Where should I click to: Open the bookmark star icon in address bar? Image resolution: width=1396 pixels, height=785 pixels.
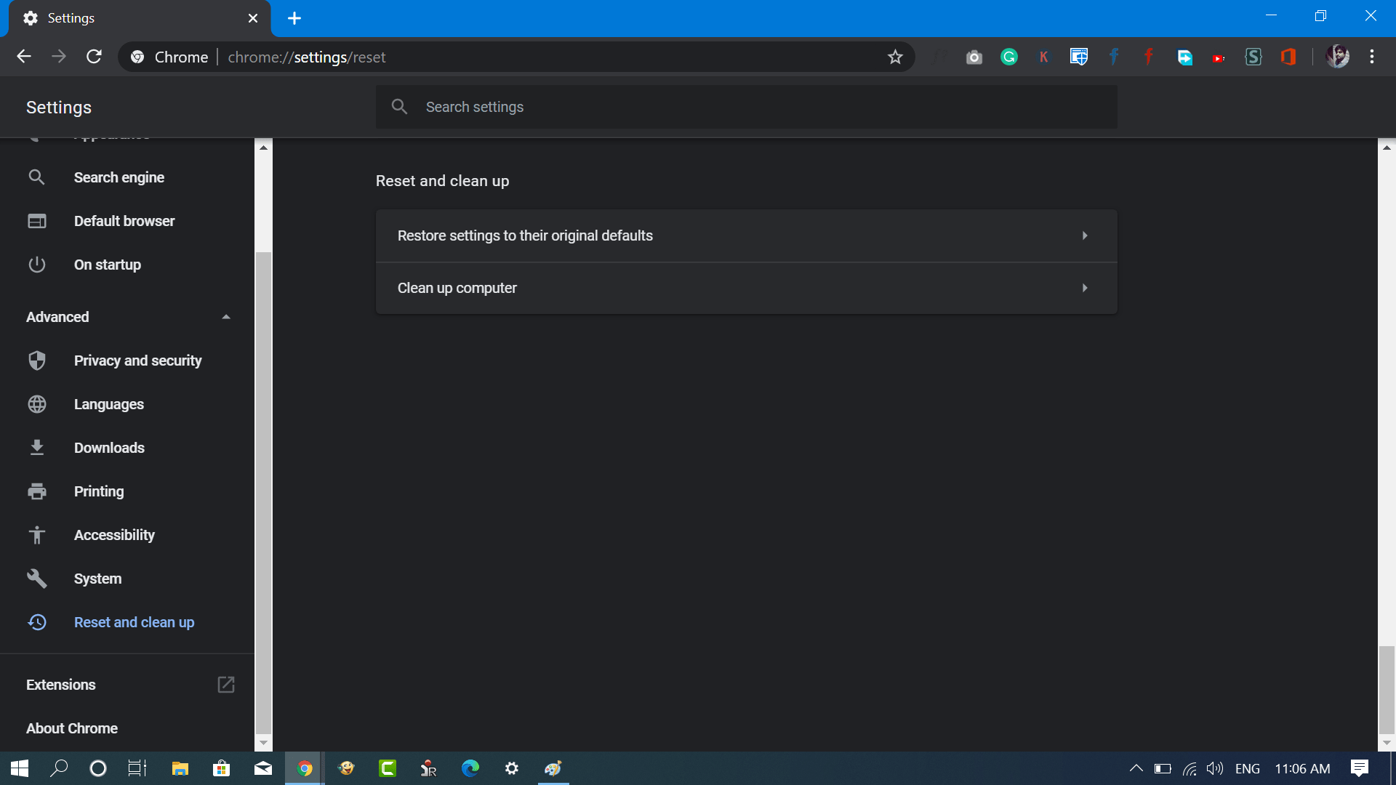tap(894, 57)
